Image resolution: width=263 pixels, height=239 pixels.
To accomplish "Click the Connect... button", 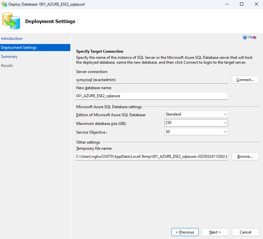I will coord(245,80).
